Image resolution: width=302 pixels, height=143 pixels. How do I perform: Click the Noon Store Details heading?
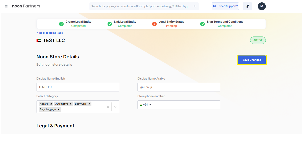click(58, 57)
